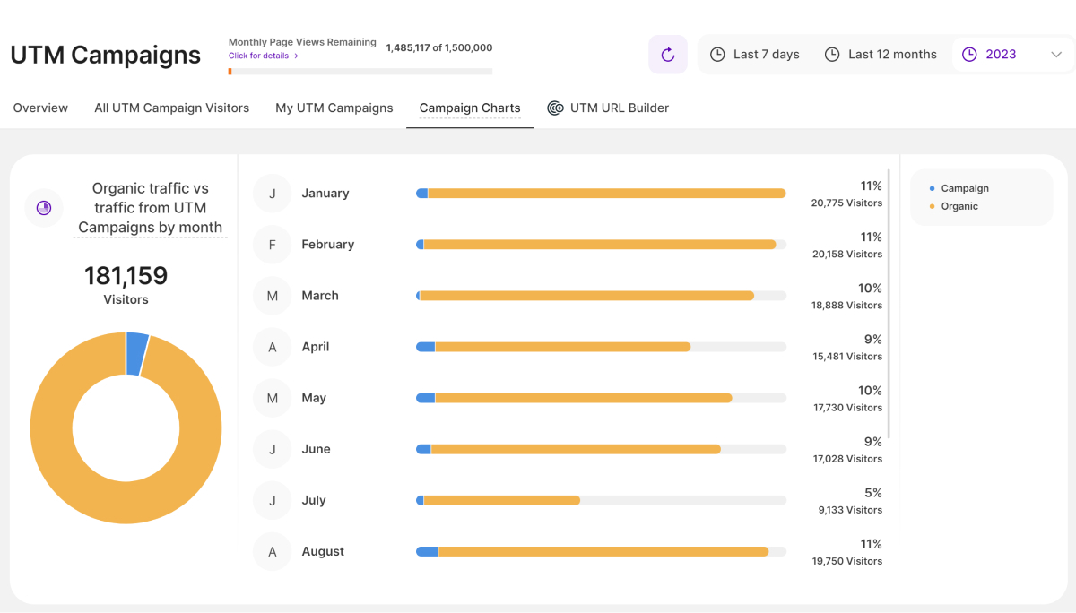Click the April 'A' circle icon
The image size is (1076, 613).
tap(273, 347)
